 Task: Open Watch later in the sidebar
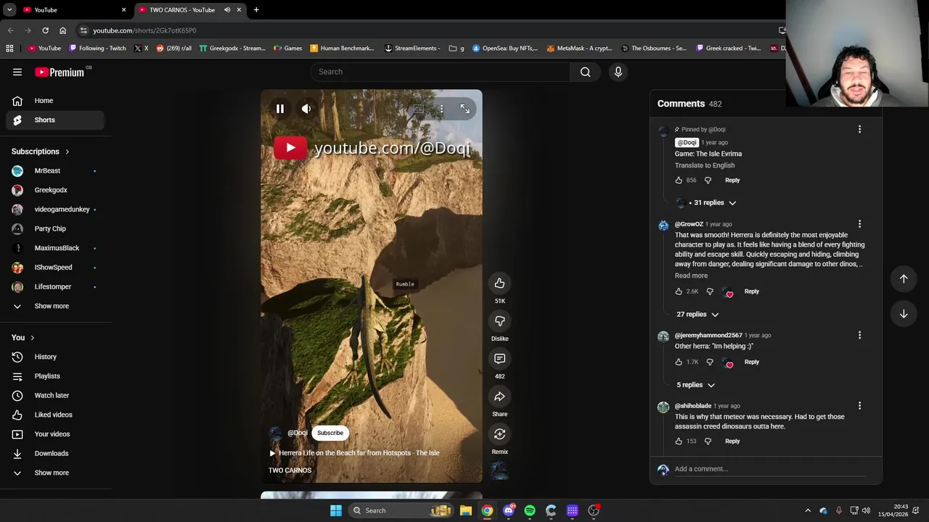[56, 395]
